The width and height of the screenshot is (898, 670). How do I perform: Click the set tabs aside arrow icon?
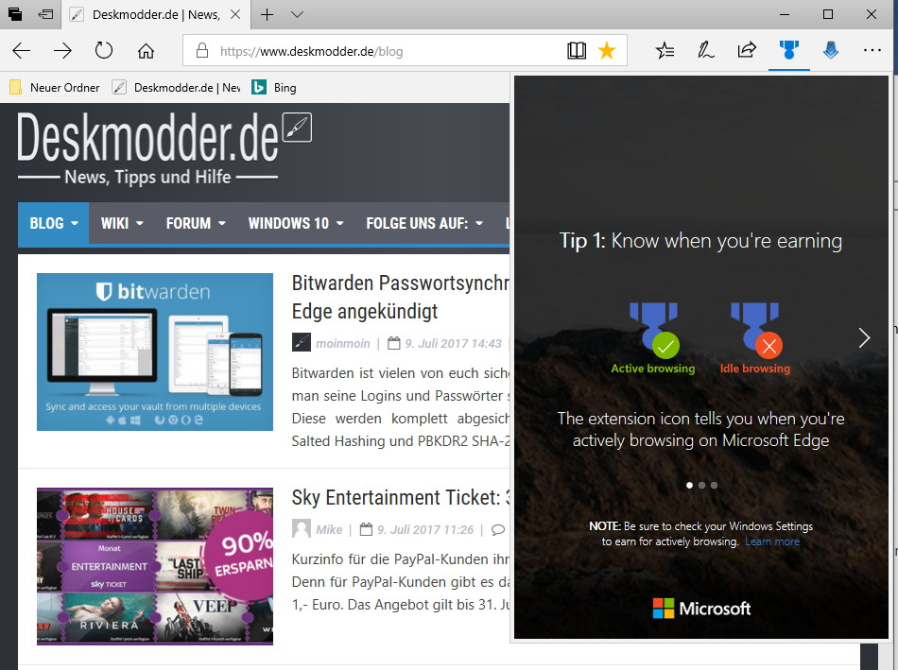(45, 14)
